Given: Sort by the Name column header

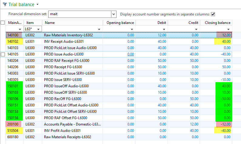Looking at the screenshot, I should (x=50, y=23).
